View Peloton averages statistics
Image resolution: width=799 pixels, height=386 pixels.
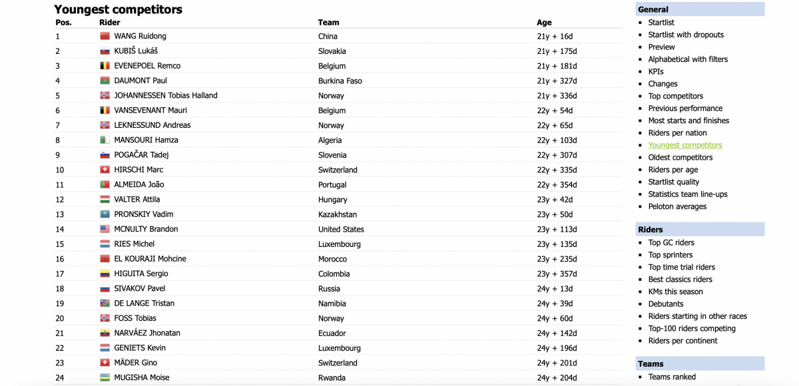click(677, 206)
